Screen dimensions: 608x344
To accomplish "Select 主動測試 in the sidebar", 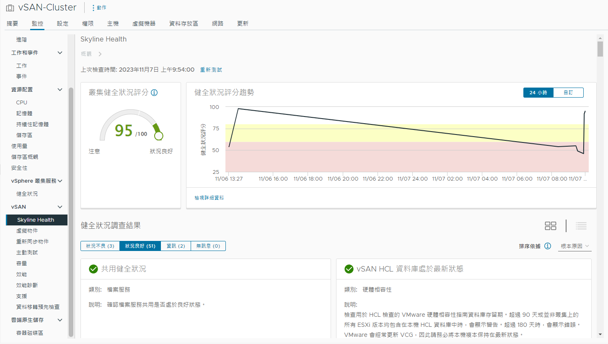I will (x=27, y=253).
